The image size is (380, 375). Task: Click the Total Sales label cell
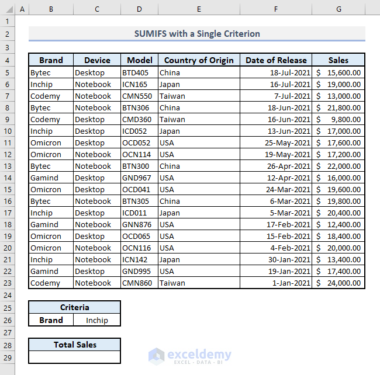coord(74,345)
